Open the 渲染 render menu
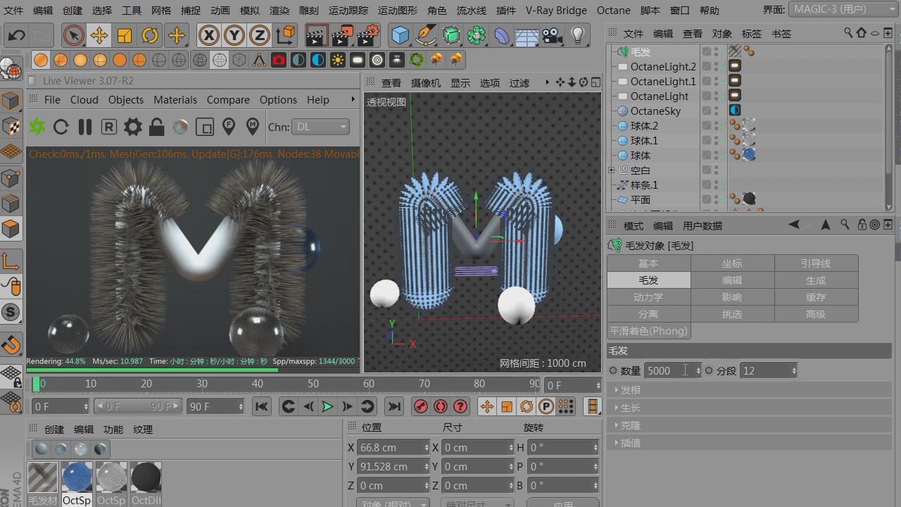 [x=279, y=11]
